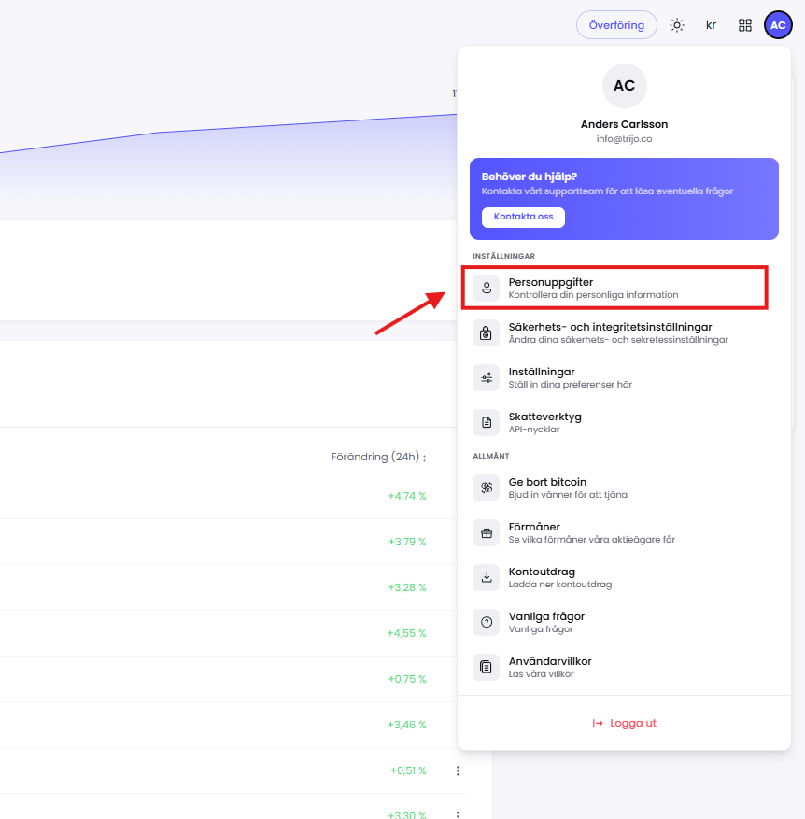Click the Användarvillkor document icon
The height and width of the screenshot is (819, 805).
click(487, 668)
